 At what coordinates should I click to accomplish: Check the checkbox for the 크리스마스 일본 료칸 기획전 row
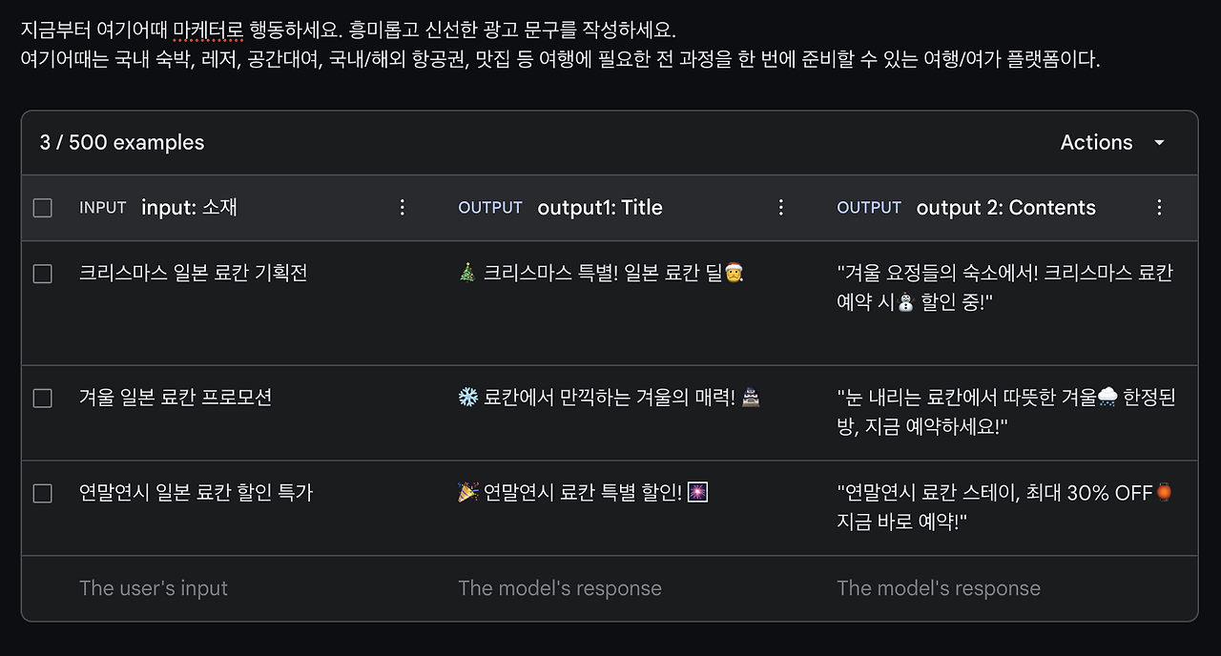(x=42, y=273)
